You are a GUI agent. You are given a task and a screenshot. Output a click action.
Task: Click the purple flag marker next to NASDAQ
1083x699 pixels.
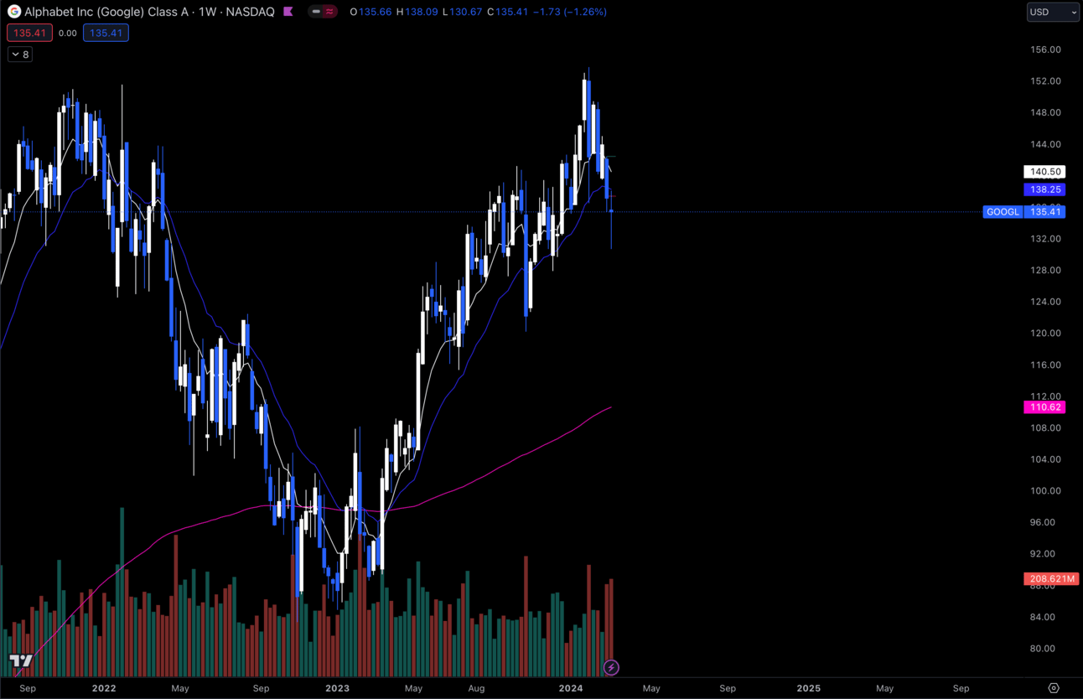288,12
